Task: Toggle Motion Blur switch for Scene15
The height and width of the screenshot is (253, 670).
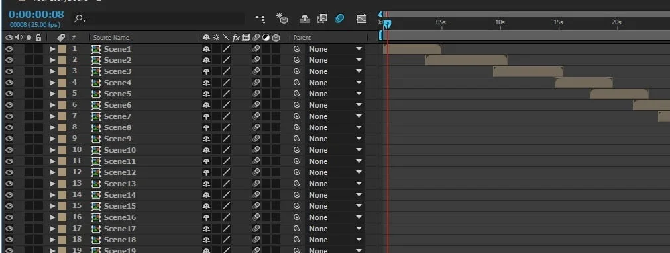Action: (256, 206)
